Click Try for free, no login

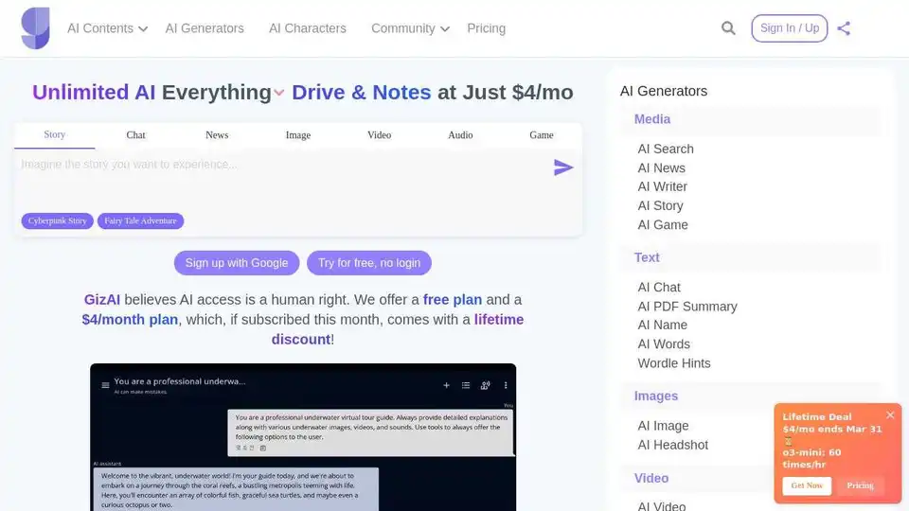(369, 263)
